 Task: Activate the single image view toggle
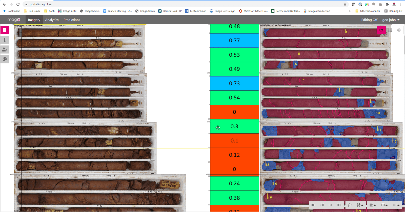tap(381, 30)
